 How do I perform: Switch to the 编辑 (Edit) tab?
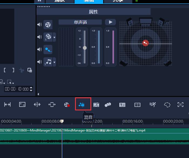[x=89, y=1]
